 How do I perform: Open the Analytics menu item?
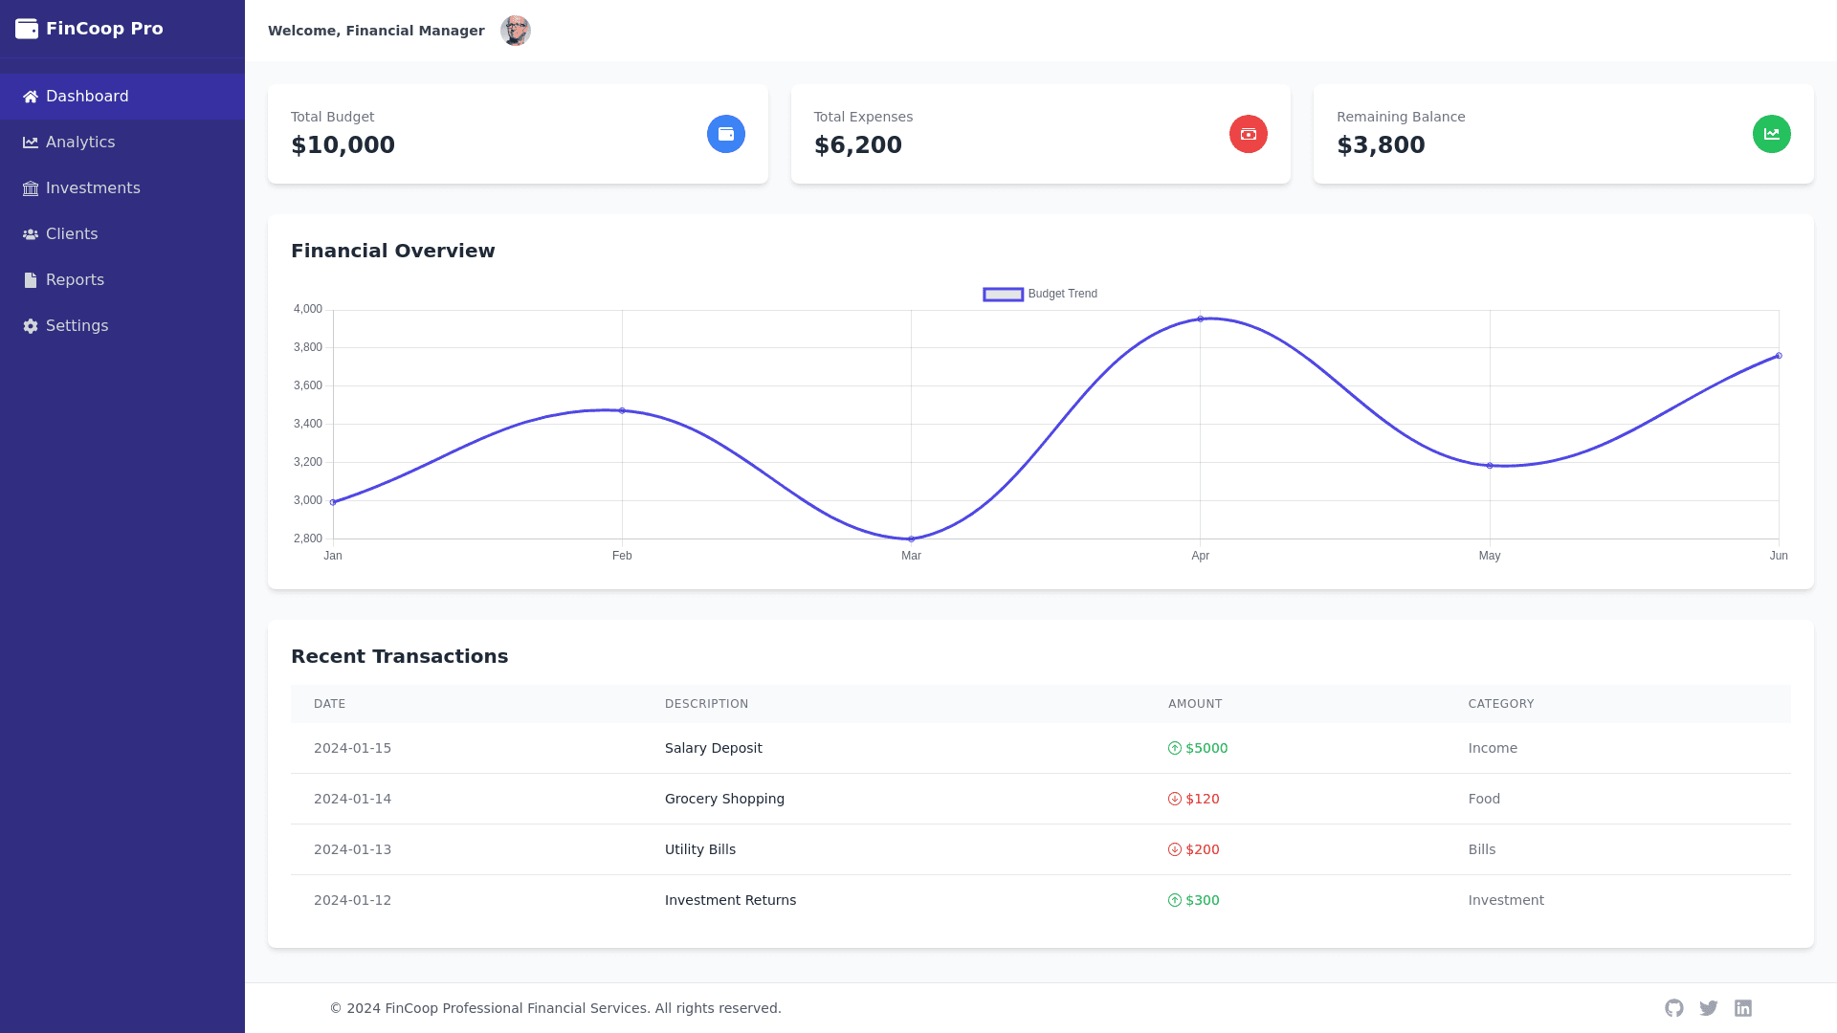[x=80, y=143]
